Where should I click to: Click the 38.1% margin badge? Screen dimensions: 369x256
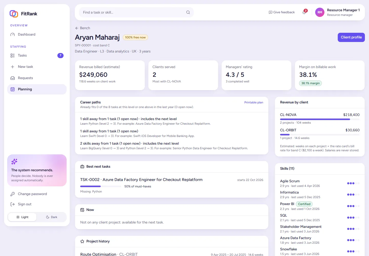tap(310, 83)
